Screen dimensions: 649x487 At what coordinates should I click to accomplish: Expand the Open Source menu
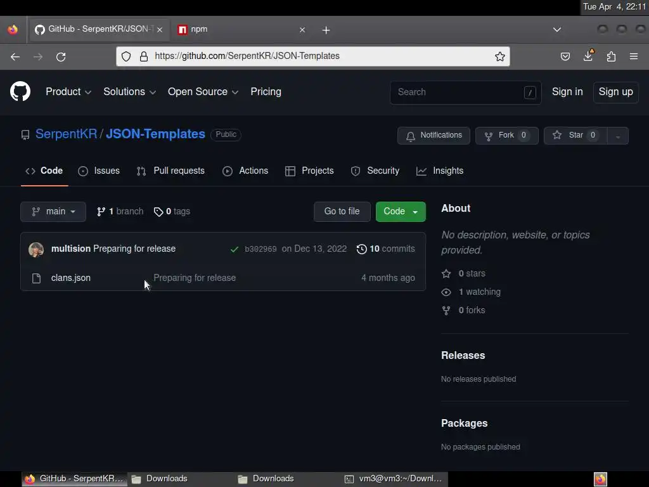pos(203,91)
